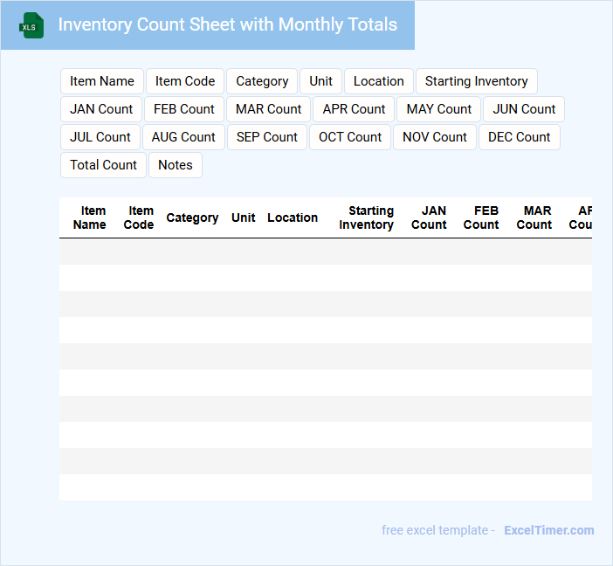Click the Starting Inventory column header
613x566 pixels.
tap(367, 217)
